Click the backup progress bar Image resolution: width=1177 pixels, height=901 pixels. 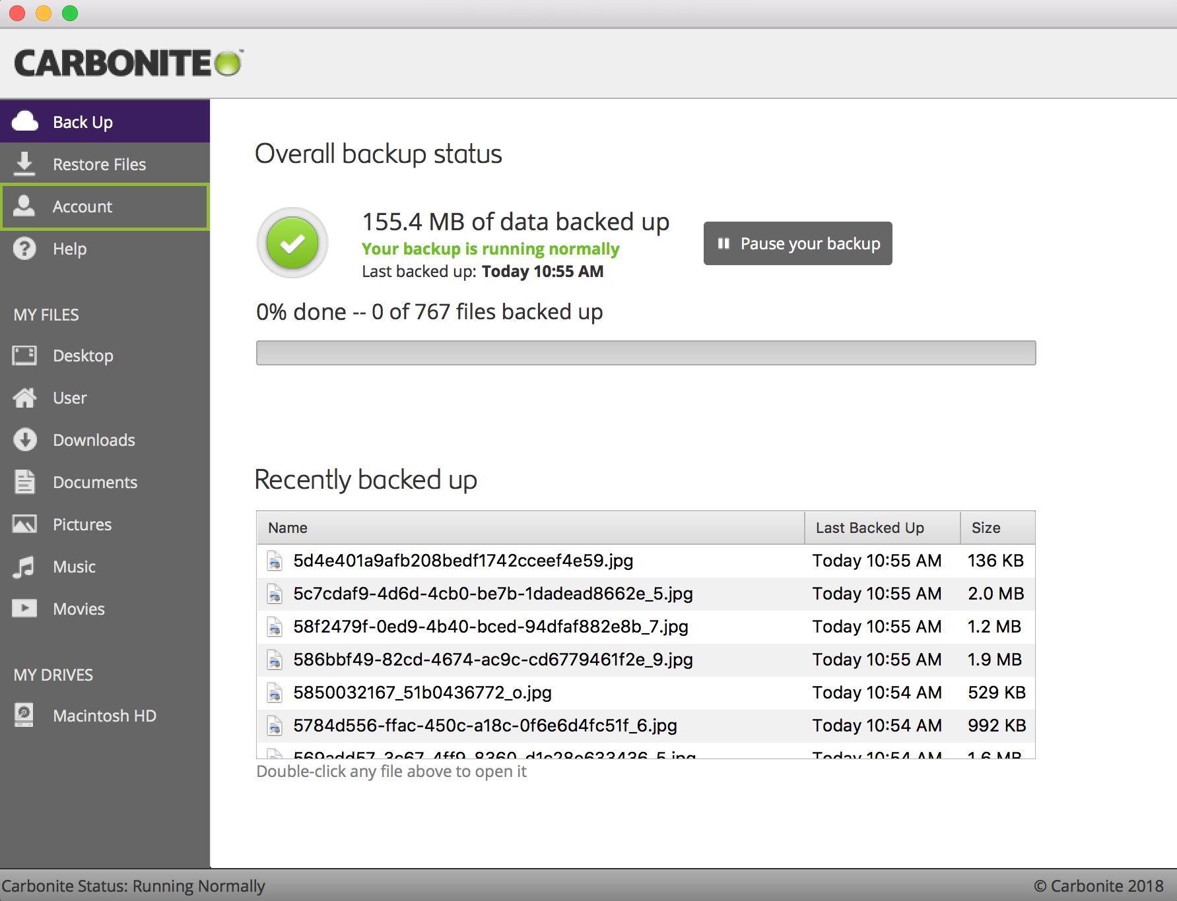coord(646,353)
